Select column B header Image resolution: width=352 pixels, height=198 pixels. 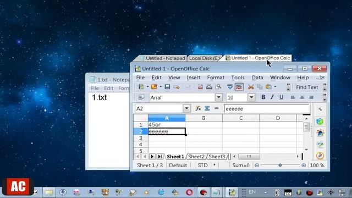[x=204, y=118]
